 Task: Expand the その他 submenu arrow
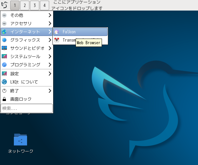tap(50, 15)
